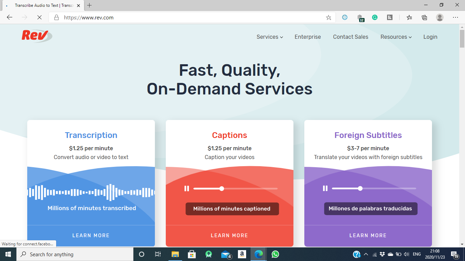Open the Transcription heading link
Viewport: 465px width, 261px height.
click(x=91, y=135)
